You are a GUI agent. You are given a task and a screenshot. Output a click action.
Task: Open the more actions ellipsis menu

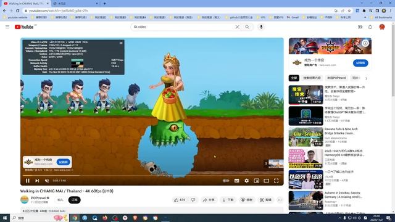pyautogui.click(x=280, y=200)
